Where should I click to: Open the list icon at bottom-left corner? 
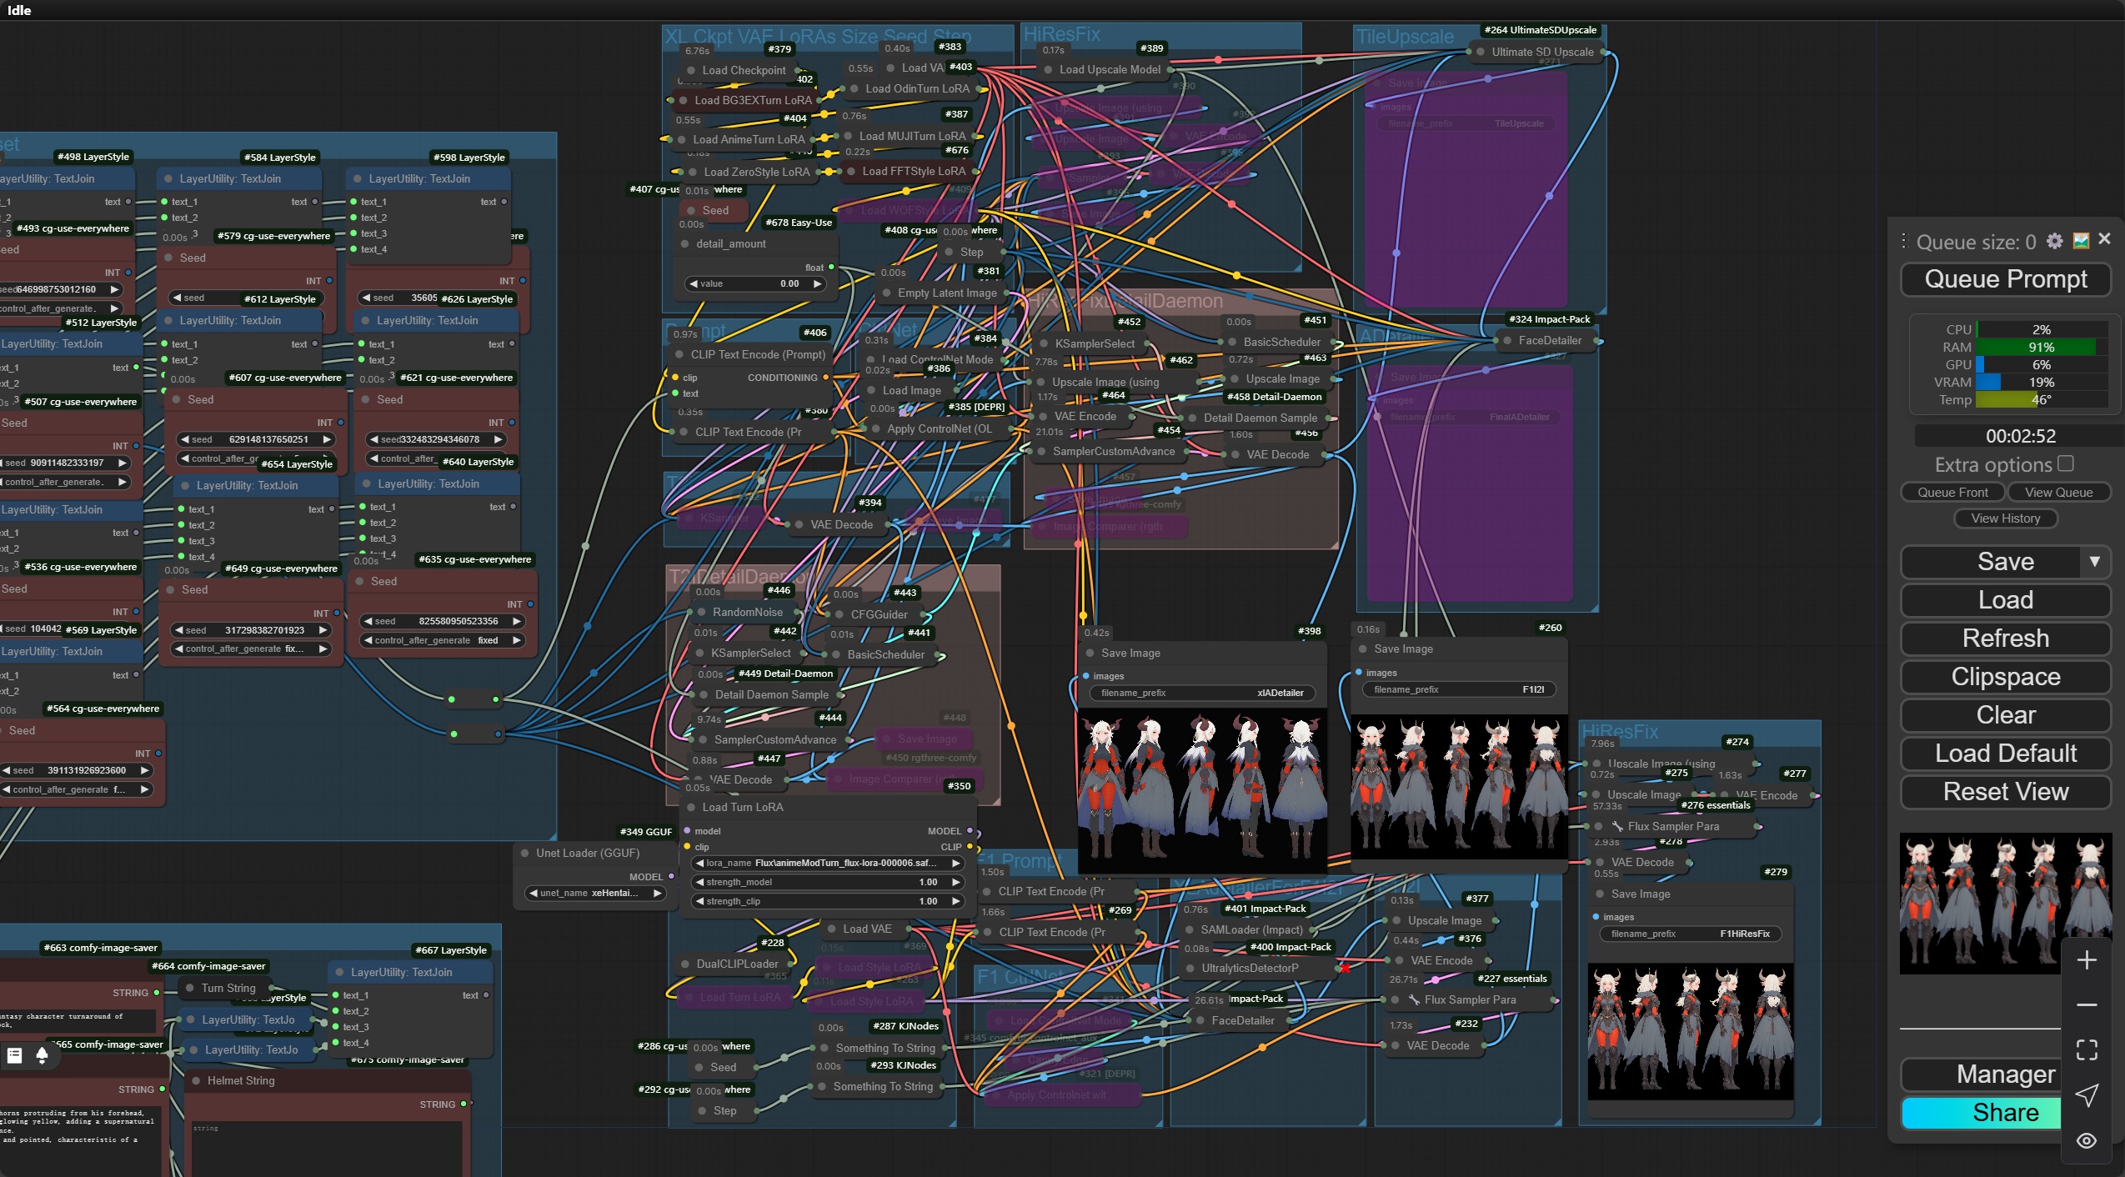click(x=14, y=1055)
